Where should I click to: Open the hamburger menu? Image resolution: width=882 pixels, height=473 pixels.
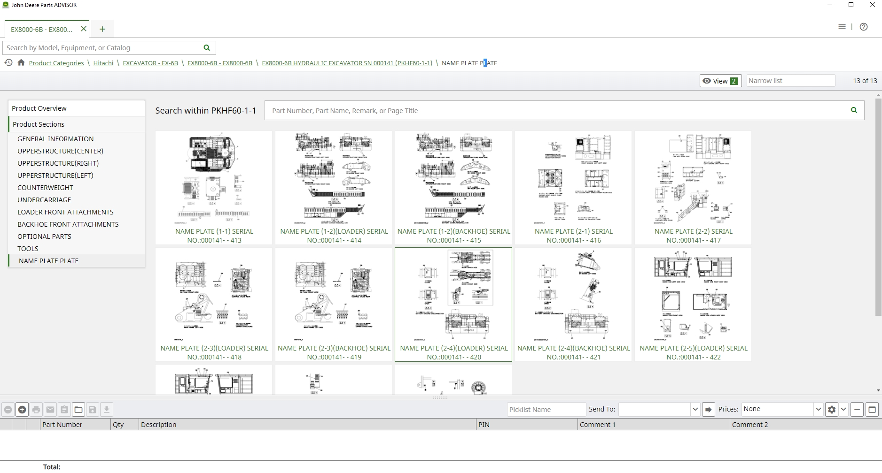tap(842, 27)
